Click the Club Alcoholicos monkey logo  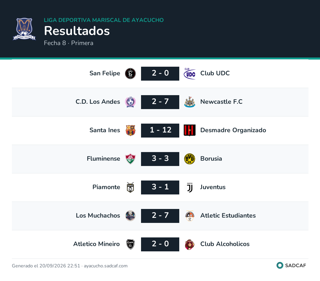190,244
